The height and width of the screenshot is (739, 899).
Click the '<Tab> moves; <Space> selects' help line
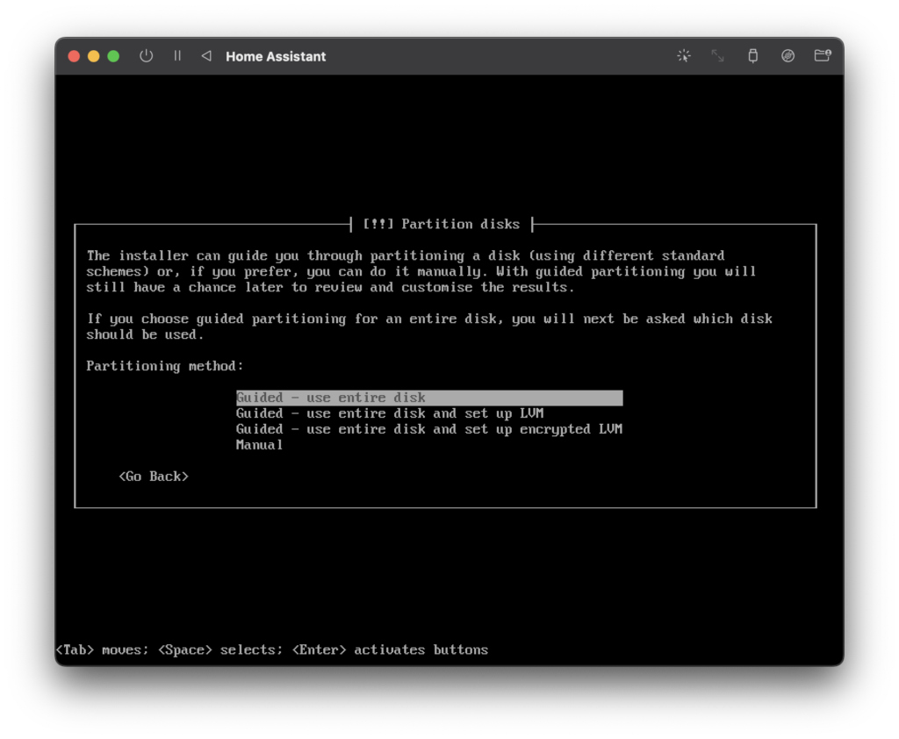(x=272, y=649)
